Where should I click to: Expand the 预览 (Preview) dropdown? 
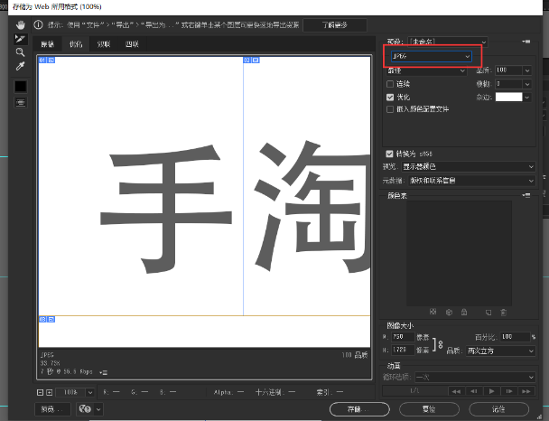pyautogui.click(x=466, y=166)
